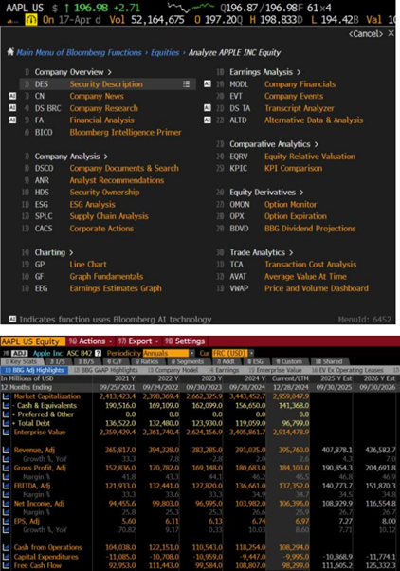
Task: Click the AI badge next to Alternative Data
Action: point(208,120)
